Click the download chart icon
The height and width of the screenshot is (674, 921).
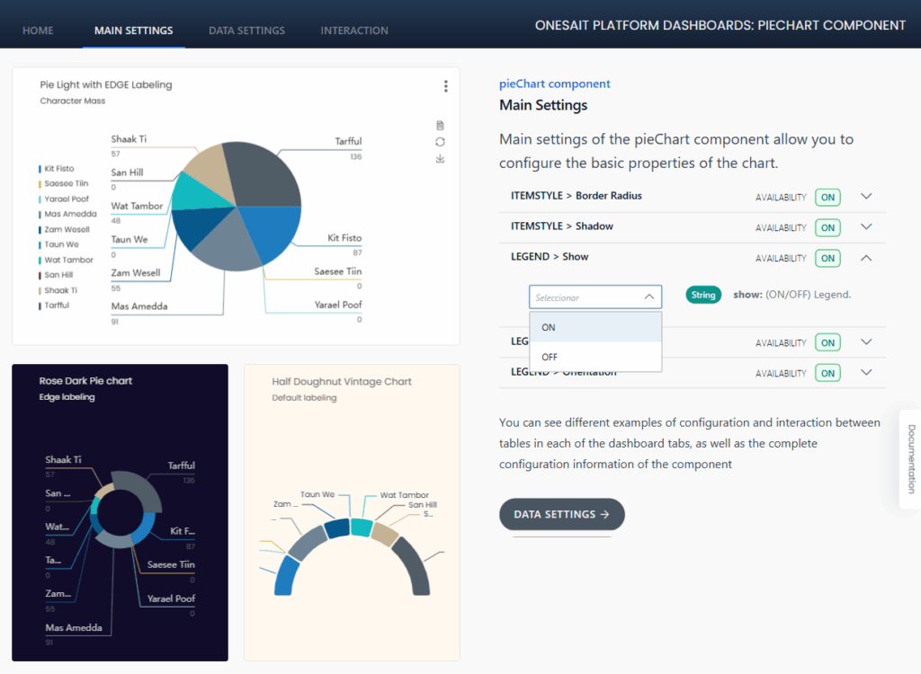pyautogui.click(x=440, y=159)
